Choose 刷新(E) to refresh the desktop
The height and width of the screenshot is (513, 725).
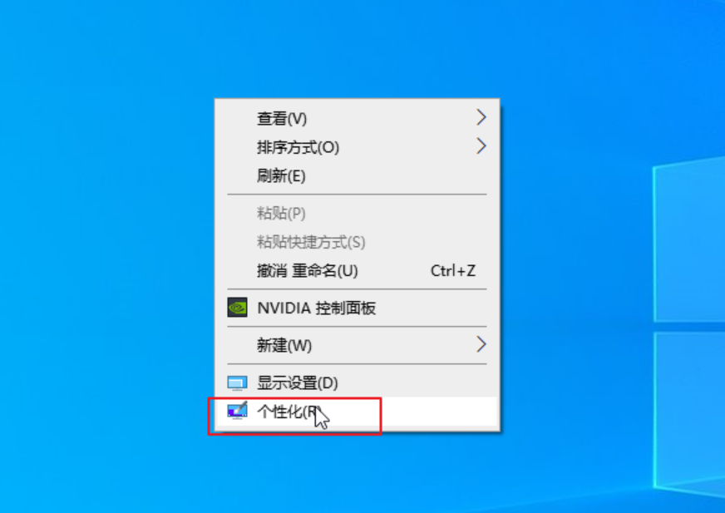[357, 175]
